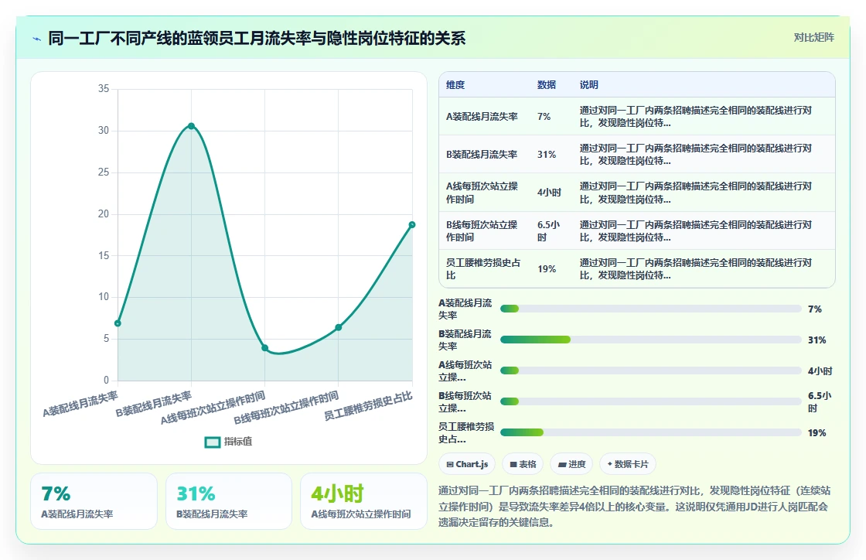Click the x-axis label B装配线月流失率

click(154, 405)
